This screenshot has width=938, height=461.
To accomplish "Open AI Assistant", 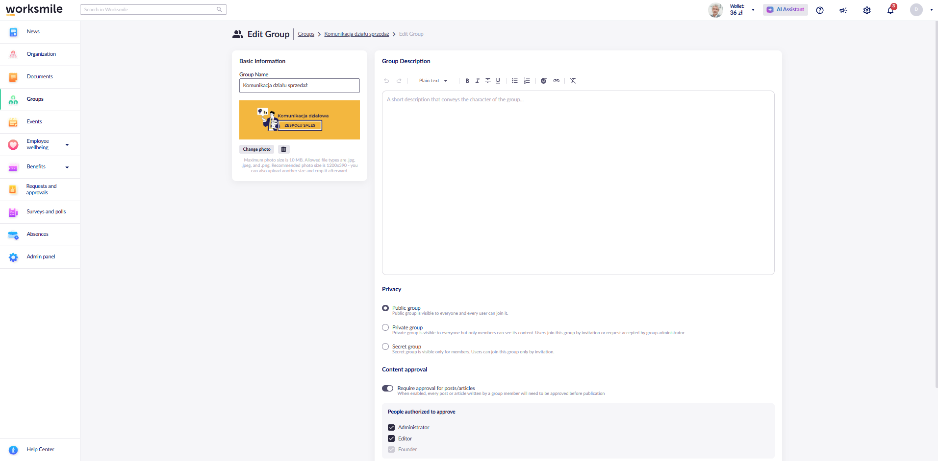I will [x=786, y=10].
